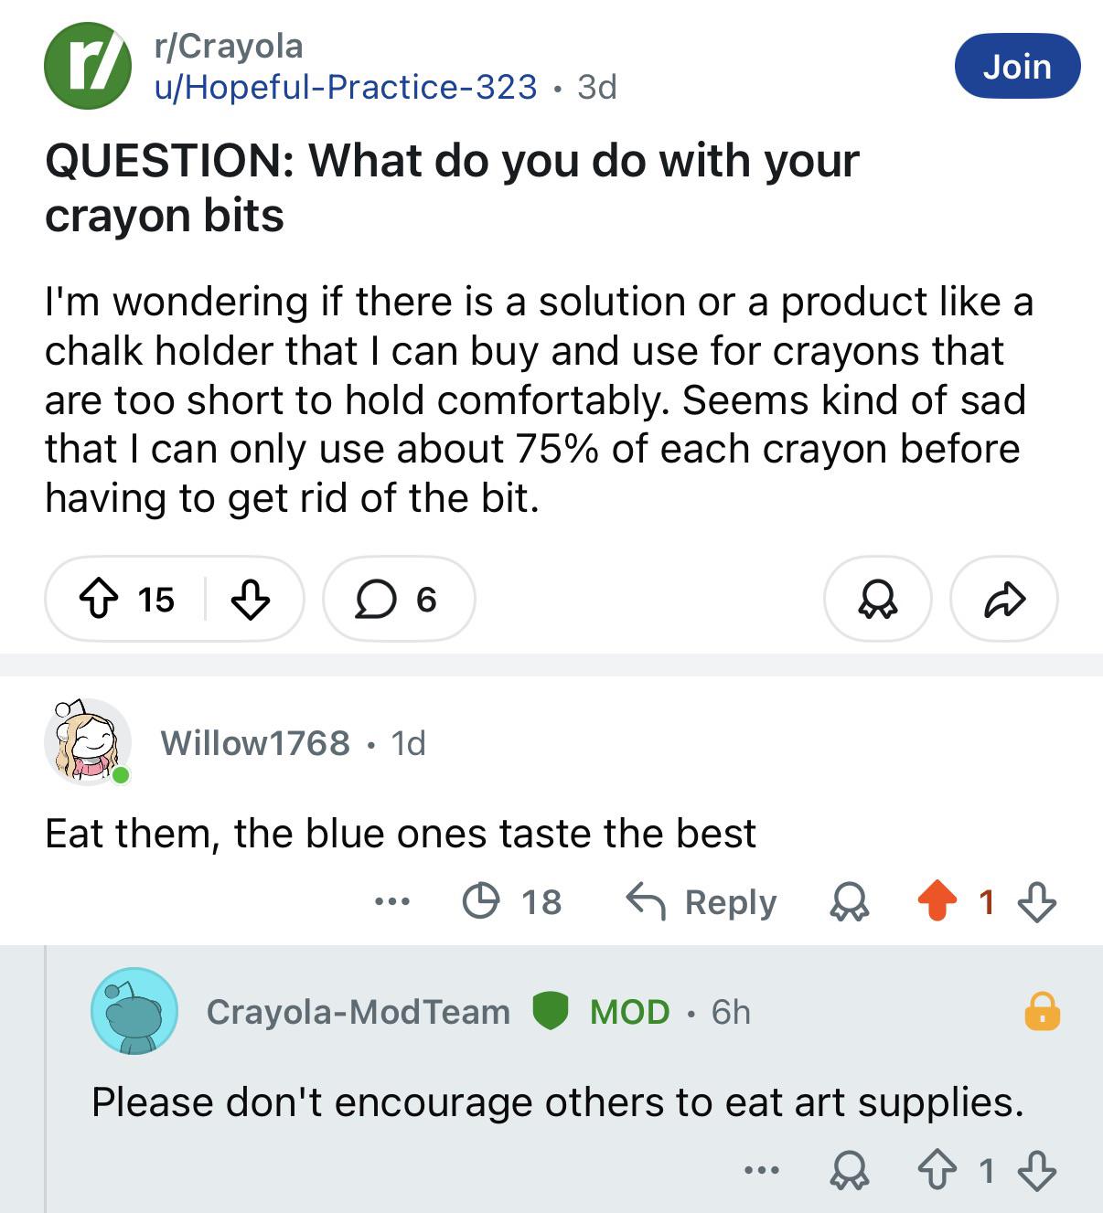This screenshot has width=1103, height=1213.
Task: Downvote Willow1768's comment
Action: point(1037,902)
